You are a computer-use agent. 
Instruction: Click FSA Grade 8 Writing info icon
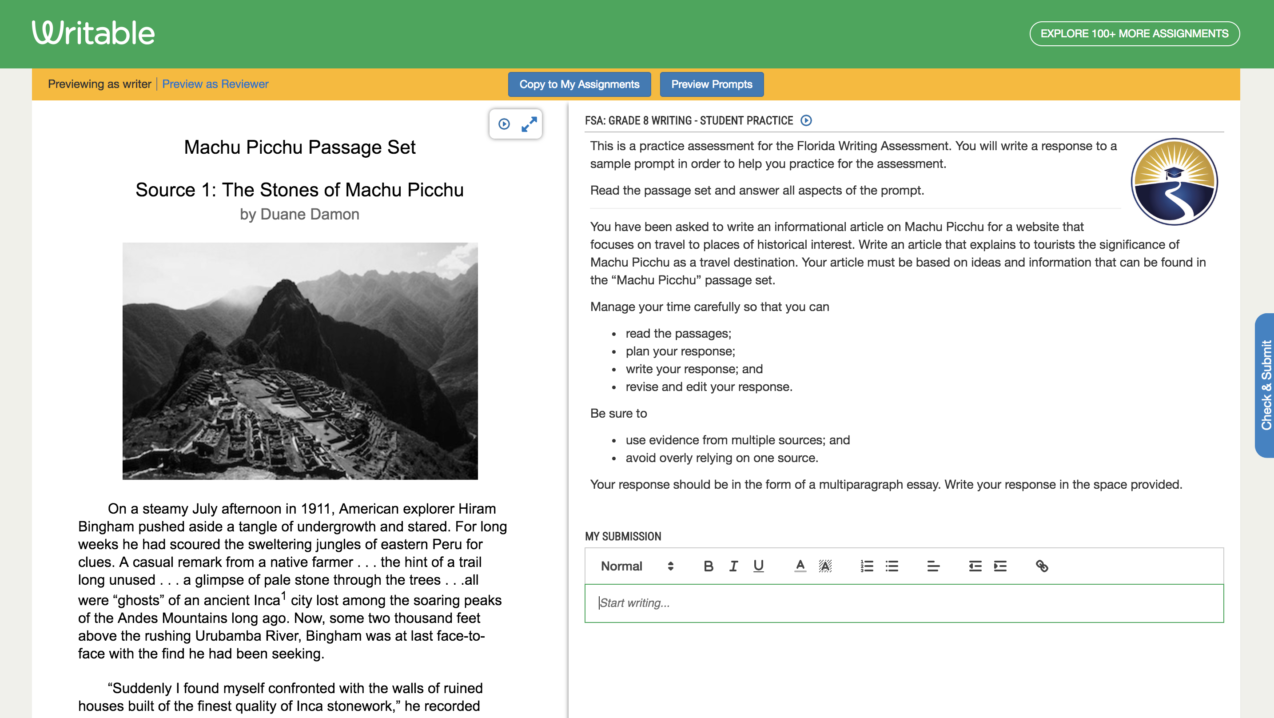coord(804,121)
